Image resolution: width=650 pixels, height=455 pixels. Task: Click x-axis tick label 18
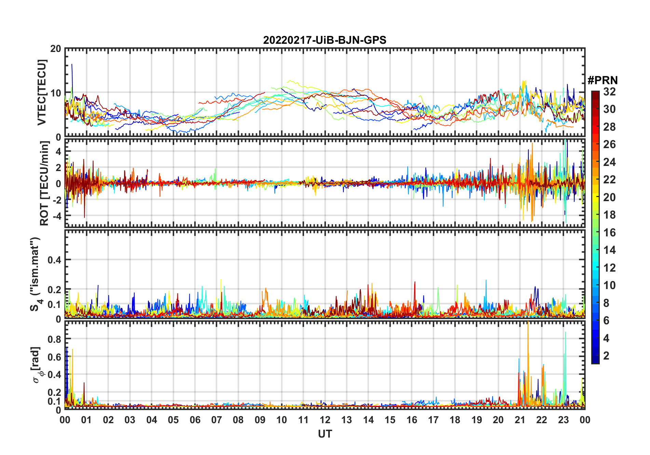tap(455, 420)
